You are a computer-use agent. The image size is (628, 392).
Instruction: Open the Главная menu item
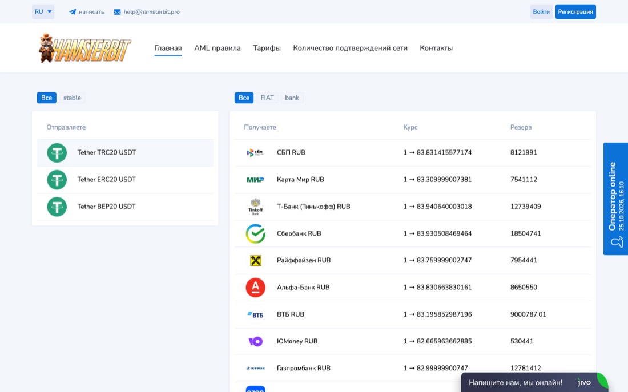point(168,48)
